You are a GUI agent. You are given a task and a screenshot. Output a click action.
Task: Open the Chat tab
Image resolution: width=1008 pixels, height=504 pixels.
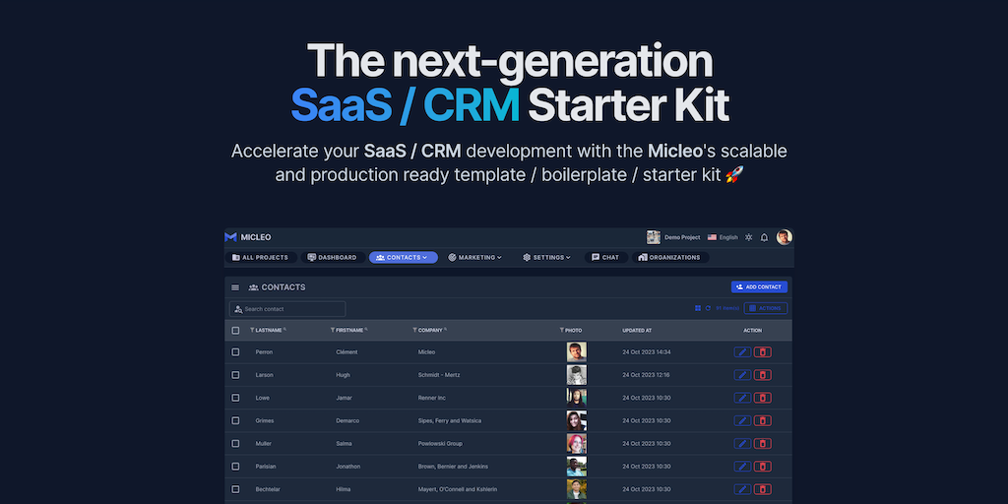point(605,258)
